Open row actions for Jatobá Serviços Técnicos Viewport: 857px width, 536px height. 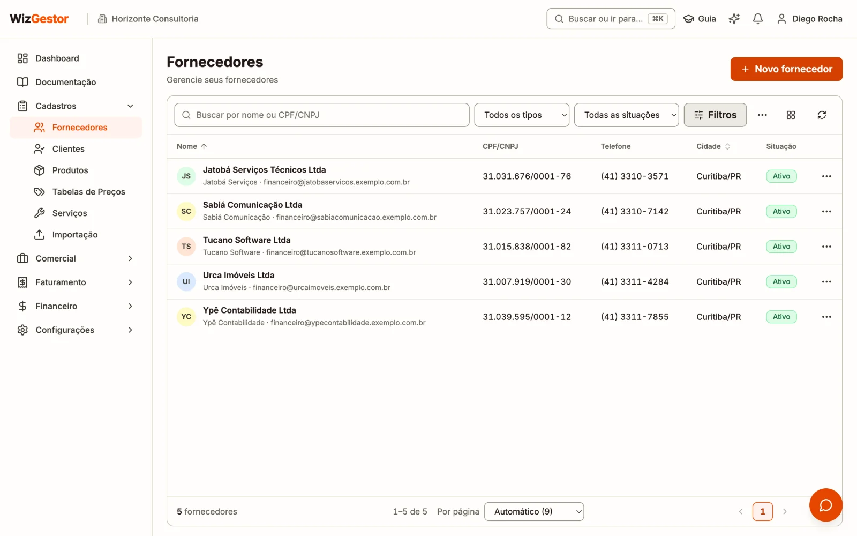coord(826,176)
